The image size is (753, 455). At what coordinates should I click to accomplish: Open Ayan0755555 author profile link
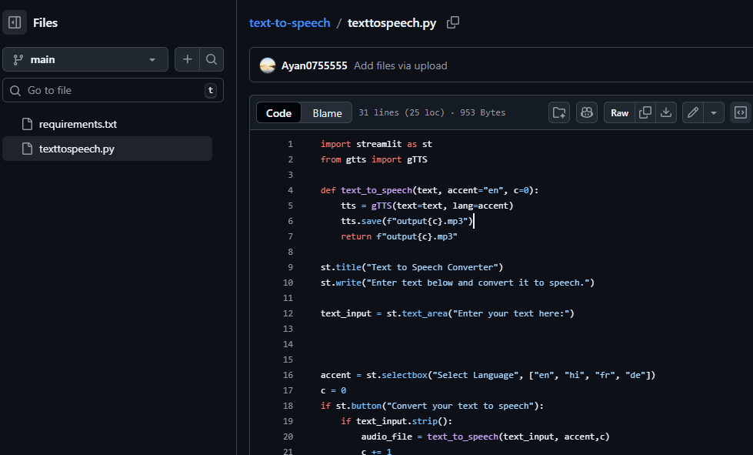[x=314, y=65]
